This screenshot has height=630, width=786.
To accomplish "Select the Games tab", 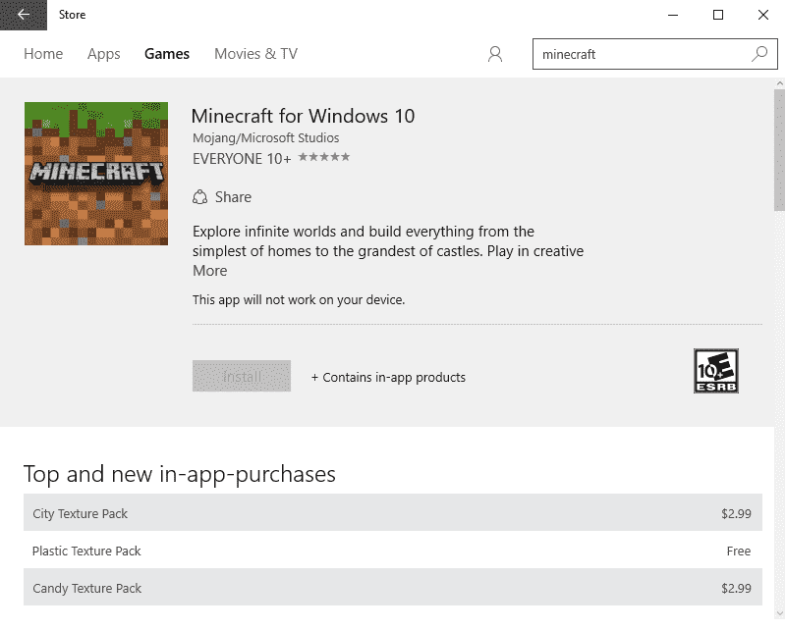I will [167, 54].
